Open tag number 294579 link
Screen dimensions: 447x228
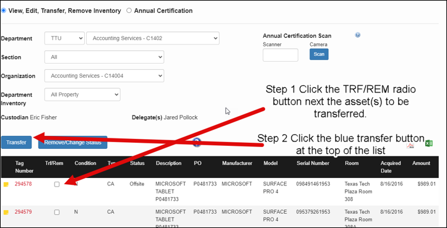pos(24,212)
